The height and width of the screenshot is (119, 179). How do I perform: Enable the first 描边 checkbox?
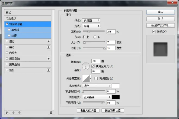pos(7,41)
